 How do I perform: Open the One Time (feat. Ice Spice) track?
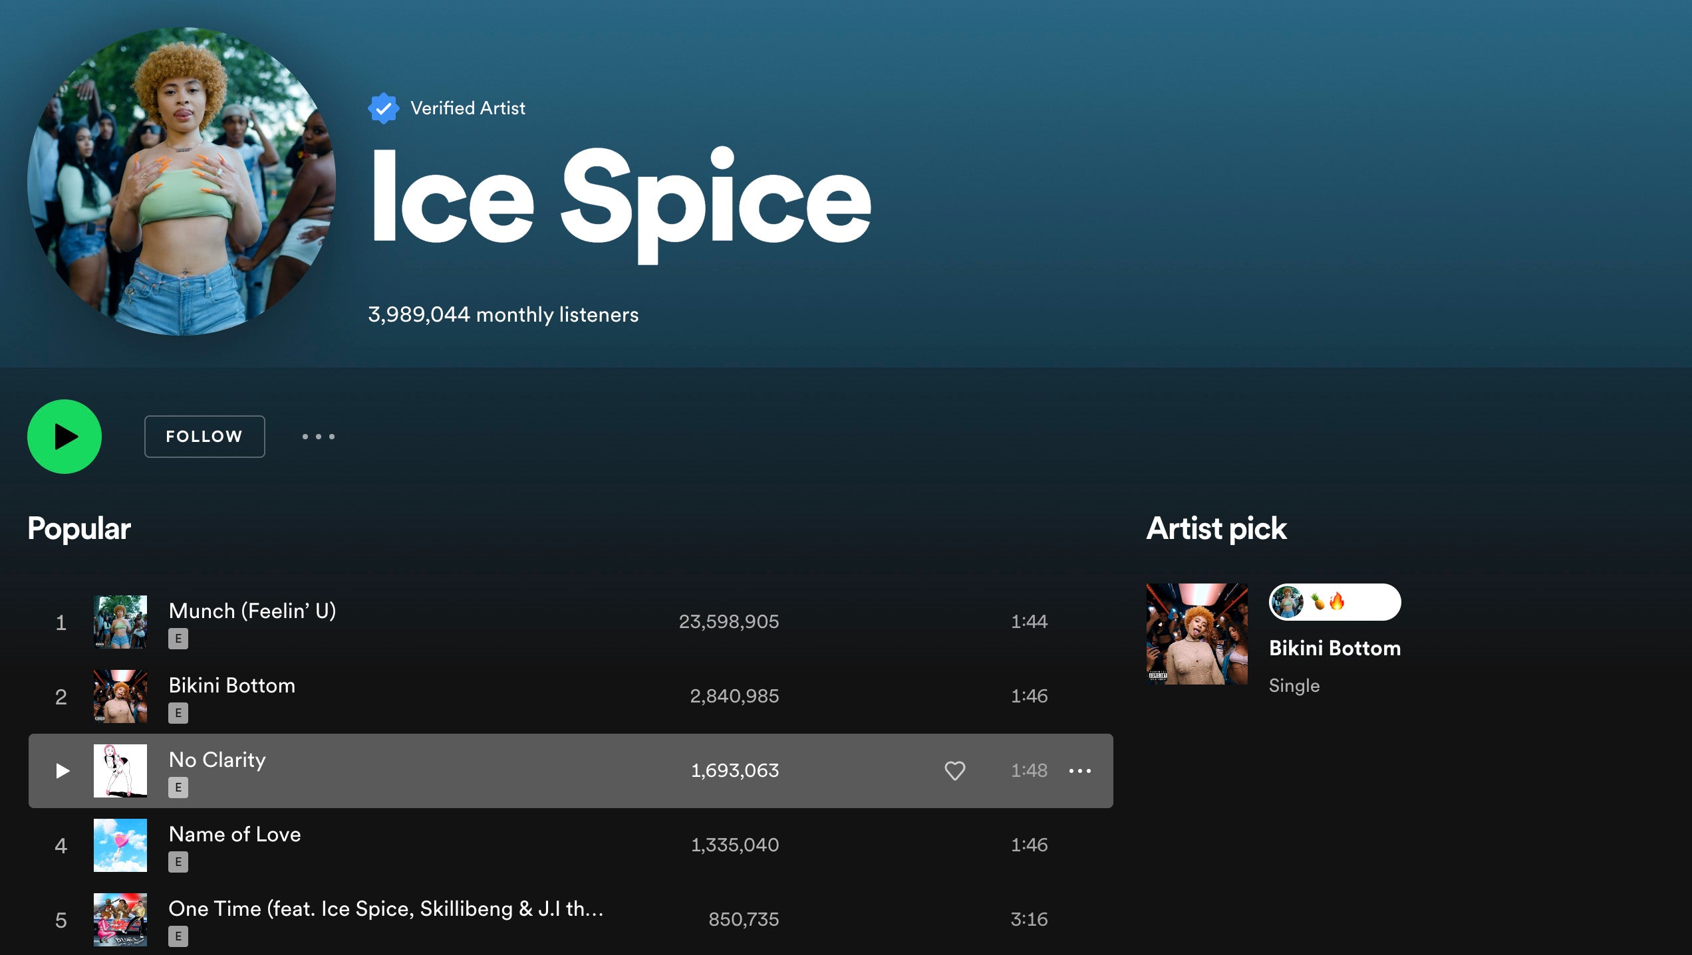pos(386,908)
